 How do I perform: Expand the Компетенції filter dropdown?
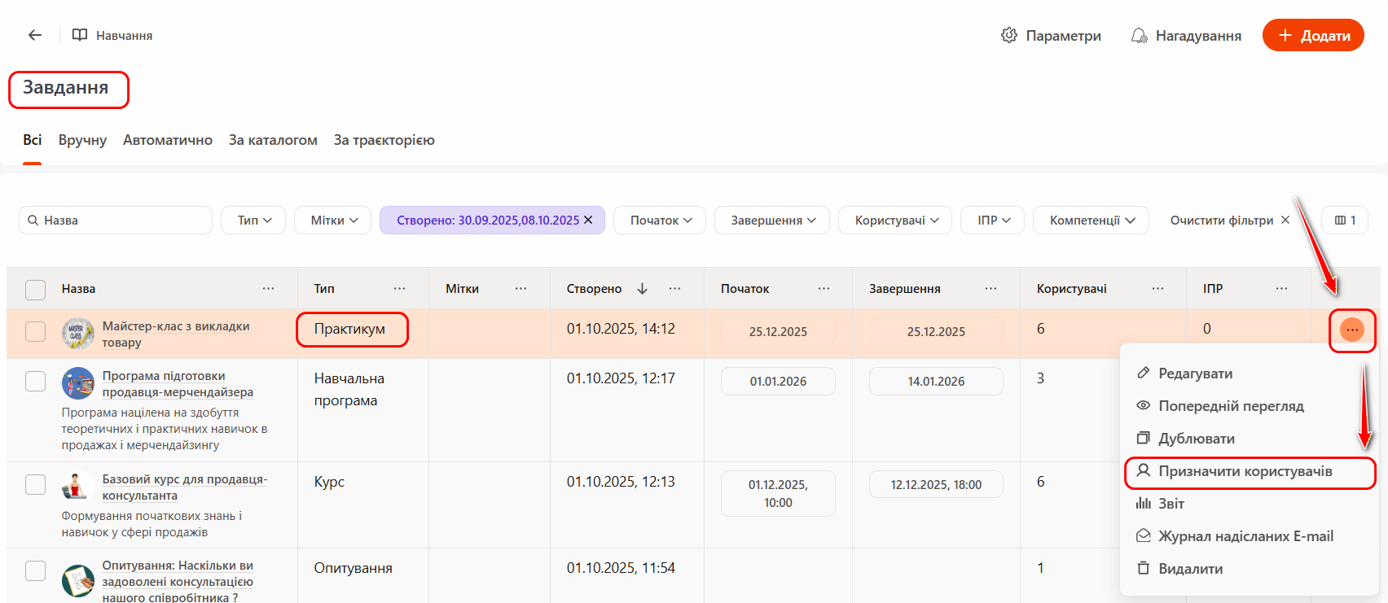(1091, 221)
